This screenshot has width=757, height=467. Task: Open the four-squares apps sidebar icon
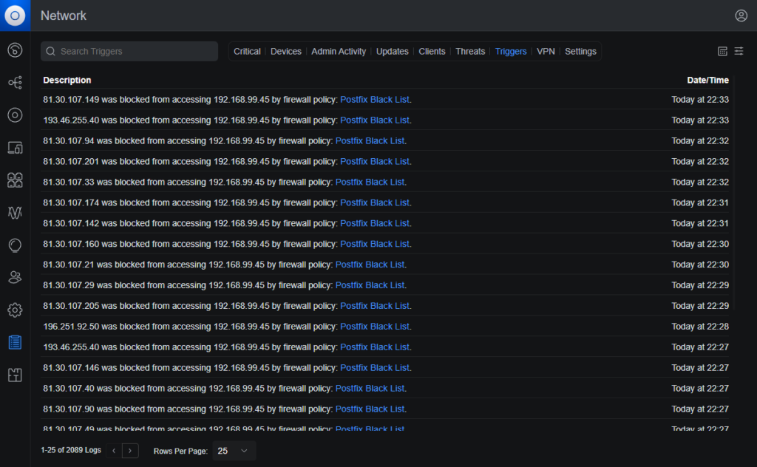coord(15,180)
